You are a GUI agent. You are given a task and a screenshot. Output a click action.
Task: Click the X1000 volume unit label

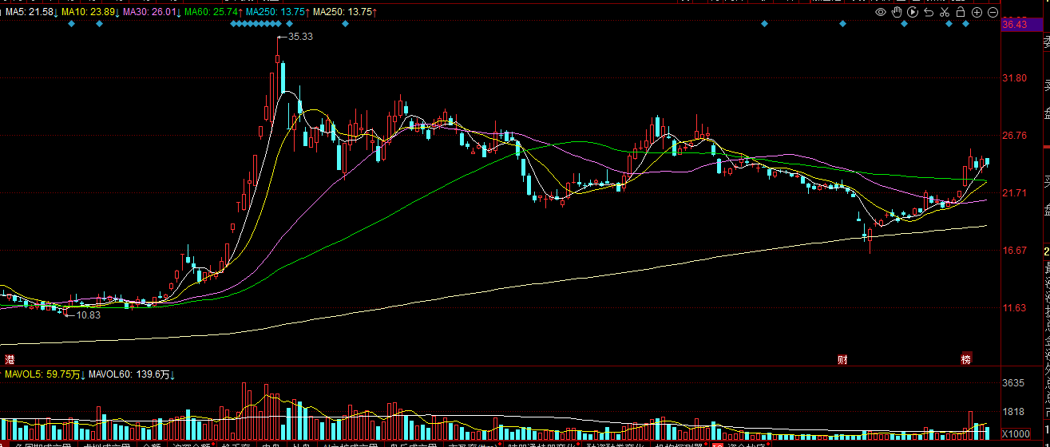click(1016, 433)
